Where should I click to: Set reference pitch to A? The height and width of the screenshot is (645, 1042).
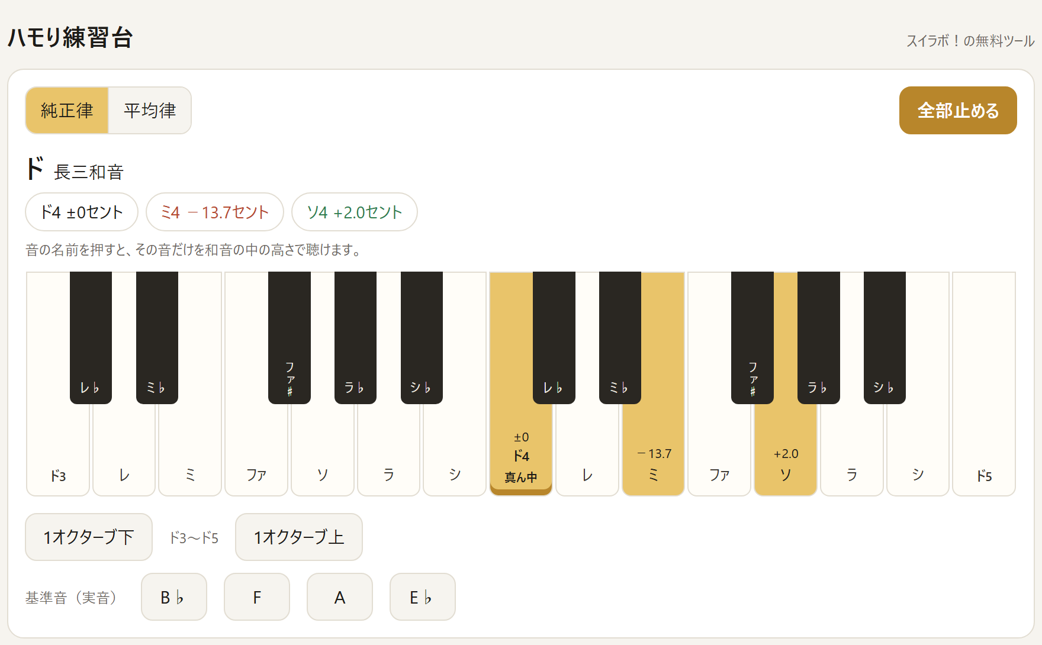(340, 597)
